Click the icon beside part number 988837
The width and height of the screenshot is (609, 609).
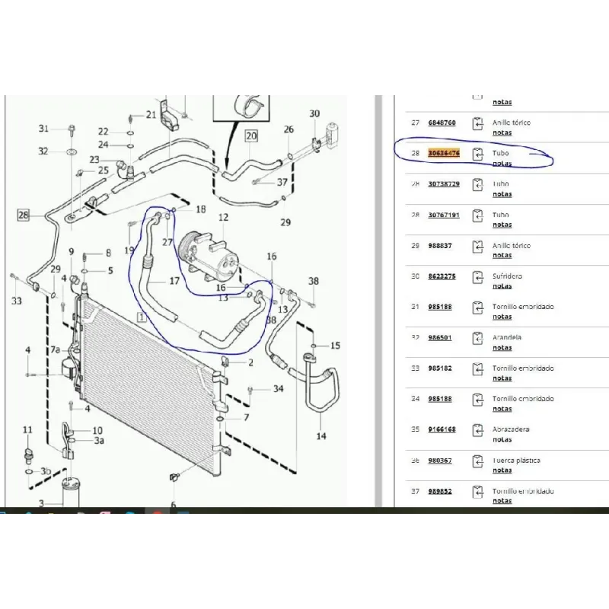click(x=478, y=246)
